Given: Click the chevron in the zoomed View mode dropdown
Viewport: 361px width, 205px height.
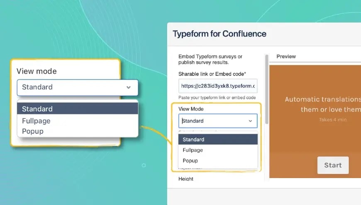Looking at the screenshot, I should 129,87.
